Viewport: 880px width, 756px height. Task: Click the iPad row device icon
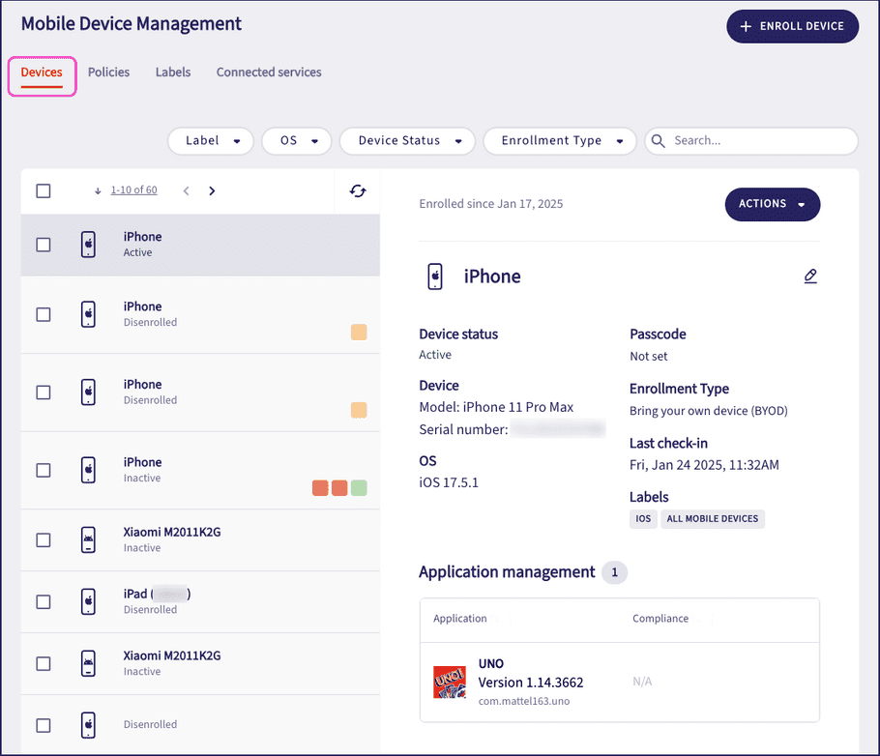(88, 601)
